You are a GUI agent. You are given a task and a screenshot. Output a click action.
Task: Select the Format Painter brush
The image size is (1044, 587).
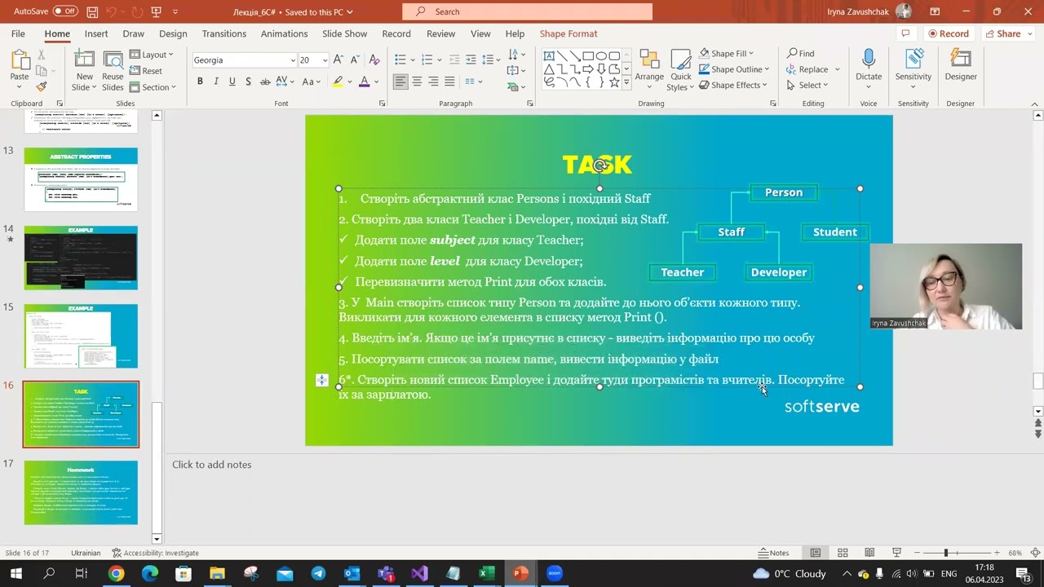(x=42, y=86)
